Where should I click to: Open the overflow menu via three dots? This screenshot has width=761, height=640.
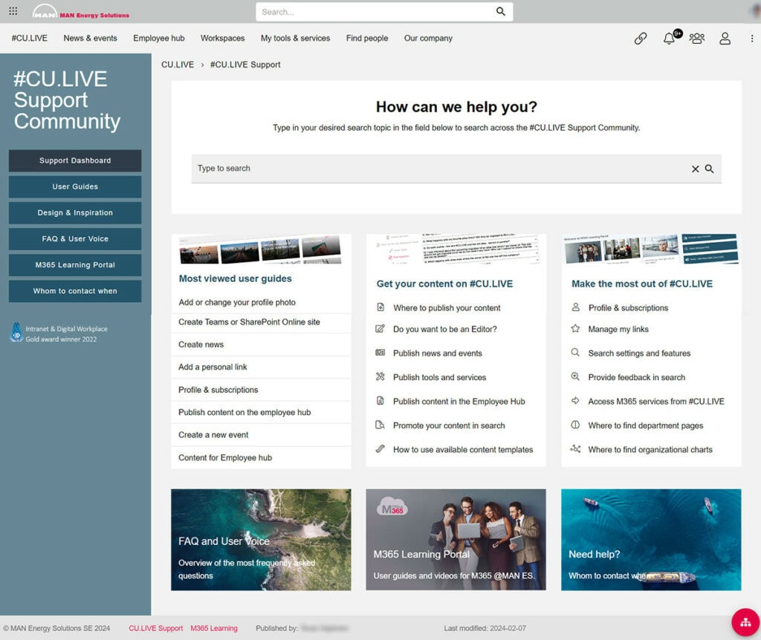(x=753, y=38)
